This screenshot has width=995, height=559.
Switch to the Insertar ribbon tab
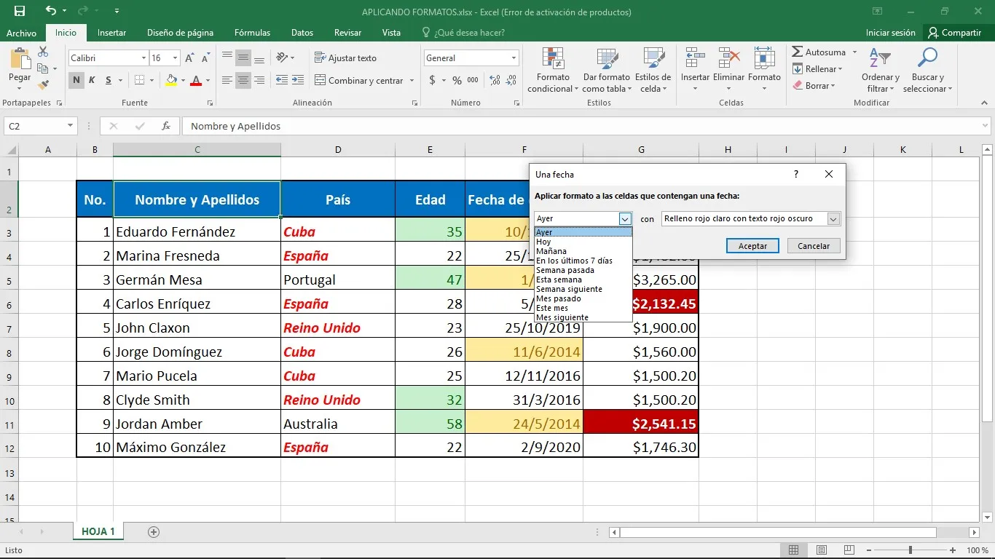click(x=111, y=33)
